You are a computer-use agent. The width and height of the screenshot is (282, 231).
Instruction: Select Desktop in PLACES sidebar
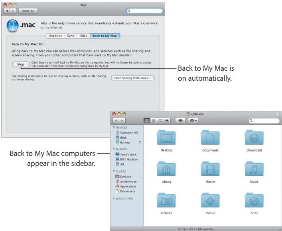123,177
